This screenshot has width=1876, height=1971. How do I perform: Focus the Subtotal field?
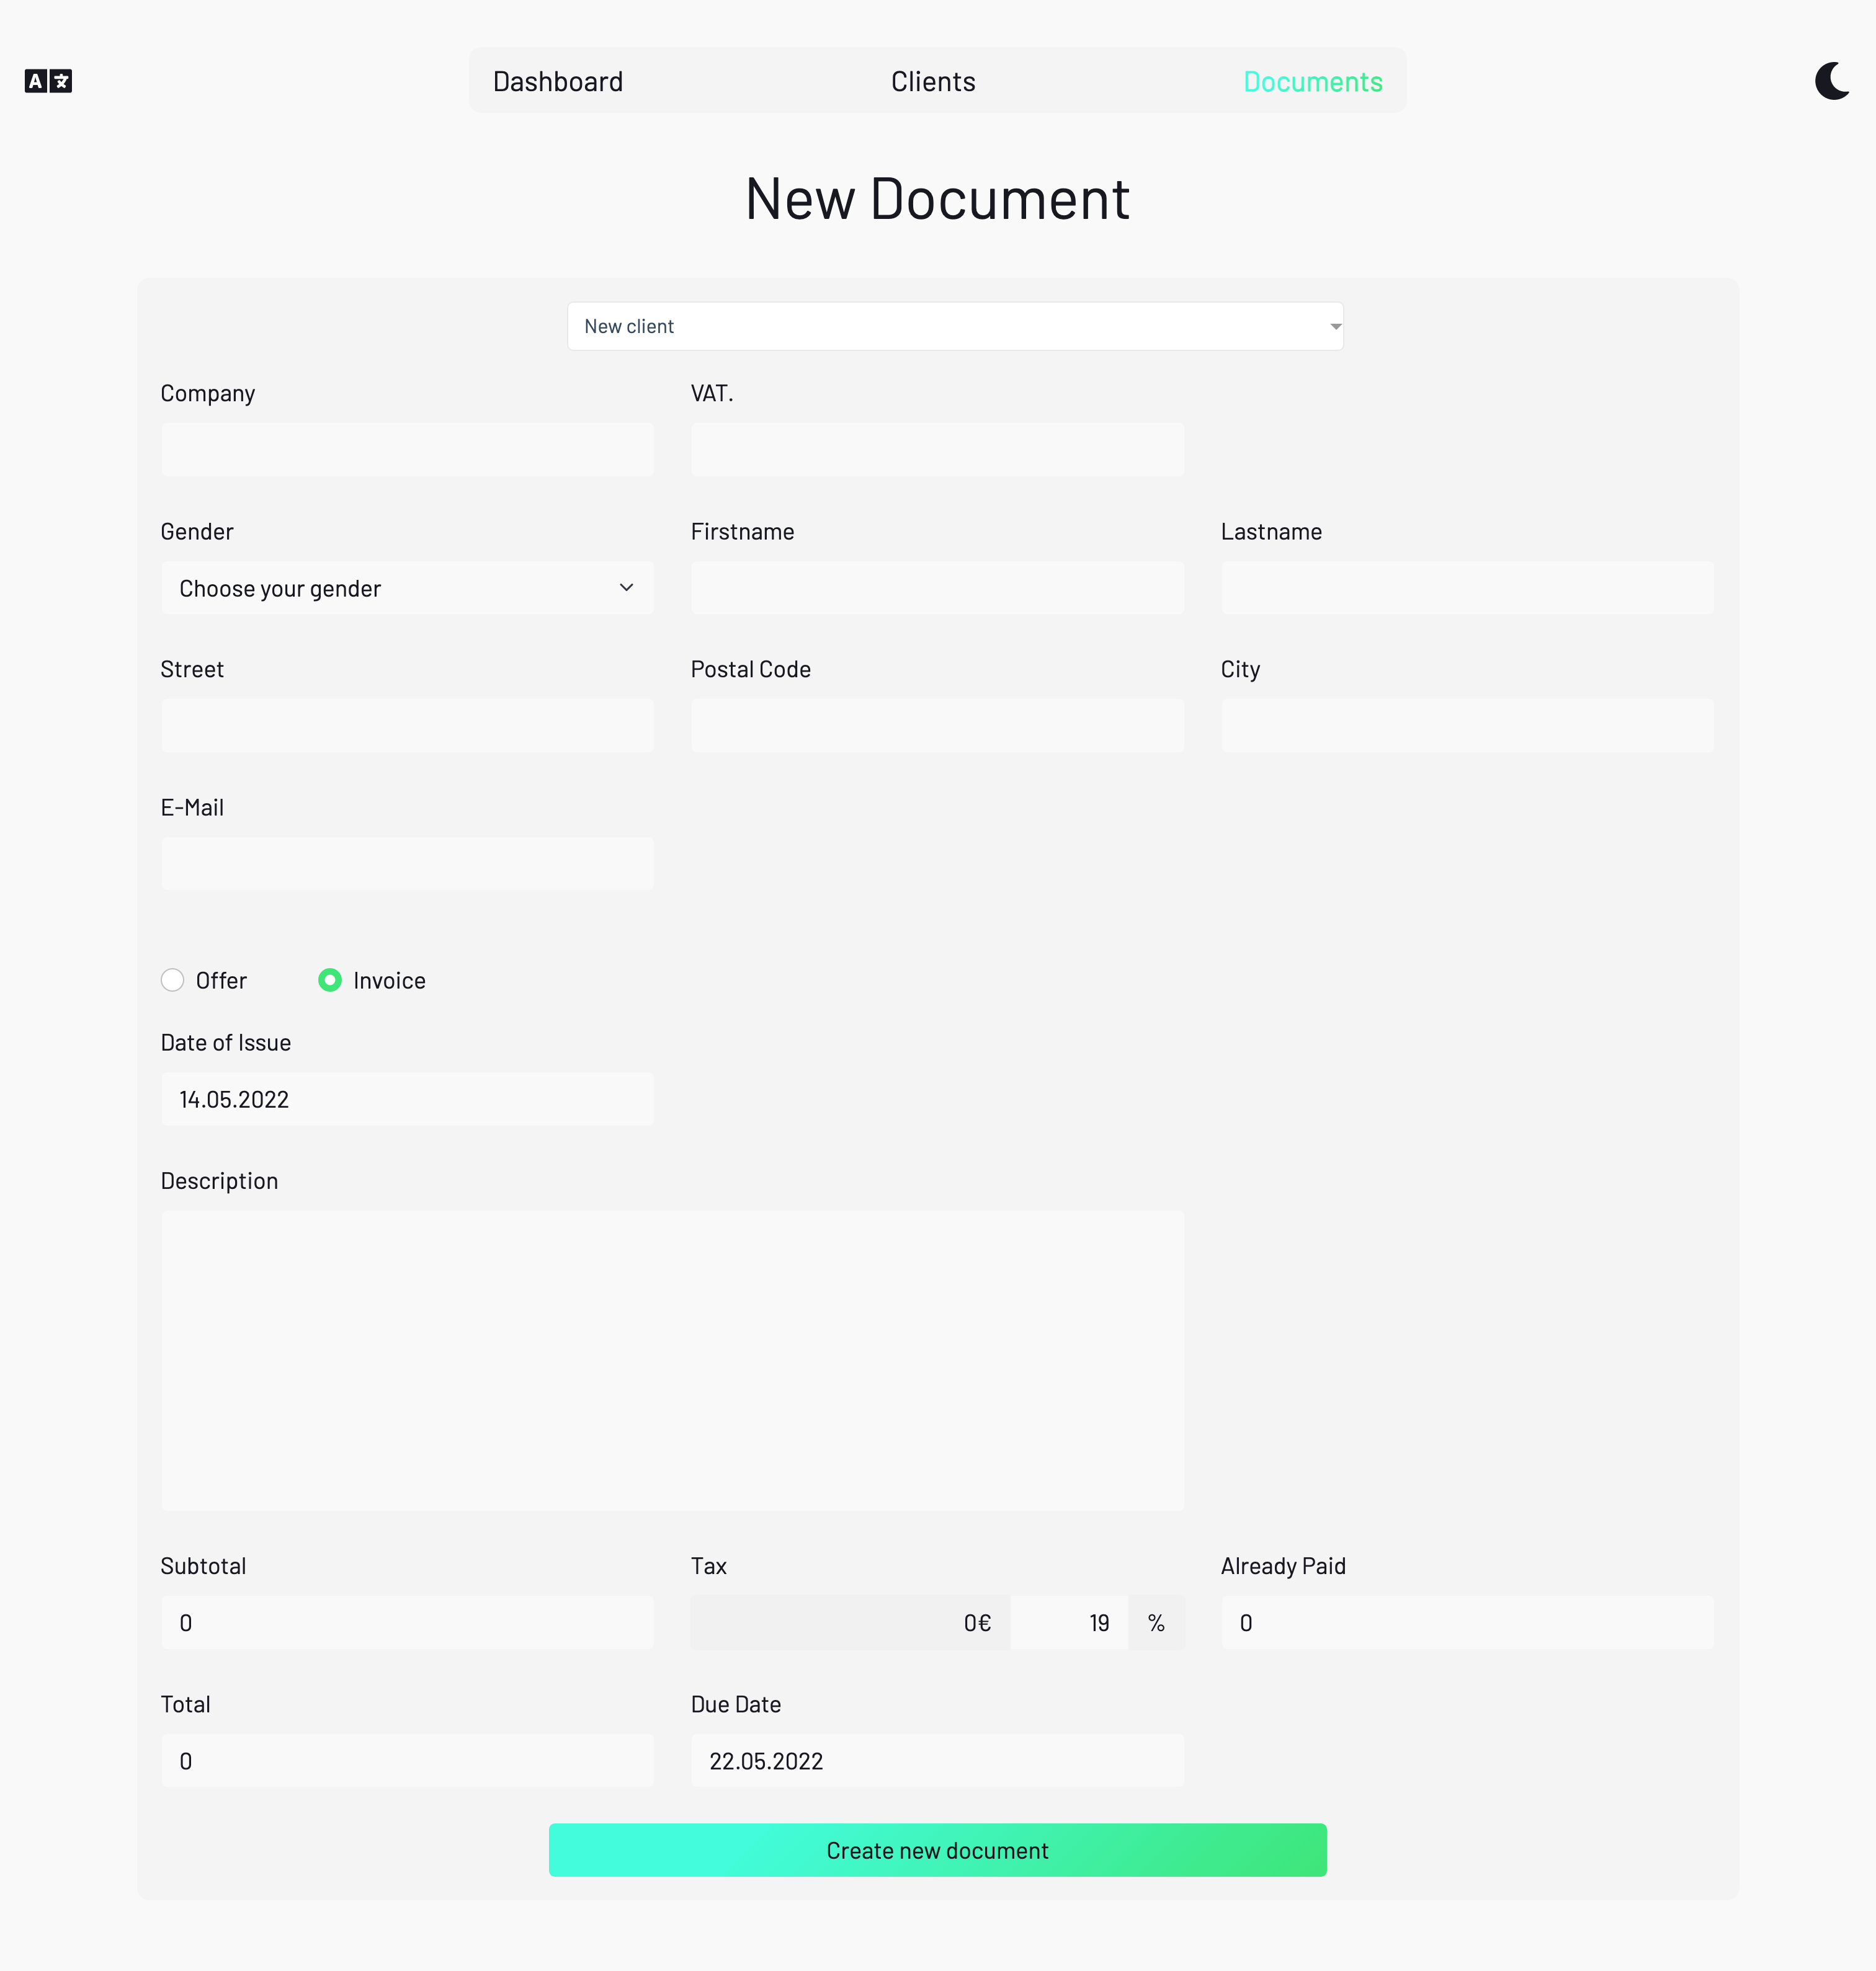coord(407,1622)
